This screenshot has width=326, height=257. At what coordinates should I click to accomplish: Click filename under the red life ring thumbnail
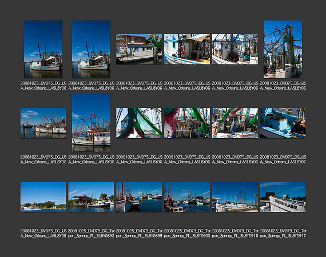click(187, 86)
